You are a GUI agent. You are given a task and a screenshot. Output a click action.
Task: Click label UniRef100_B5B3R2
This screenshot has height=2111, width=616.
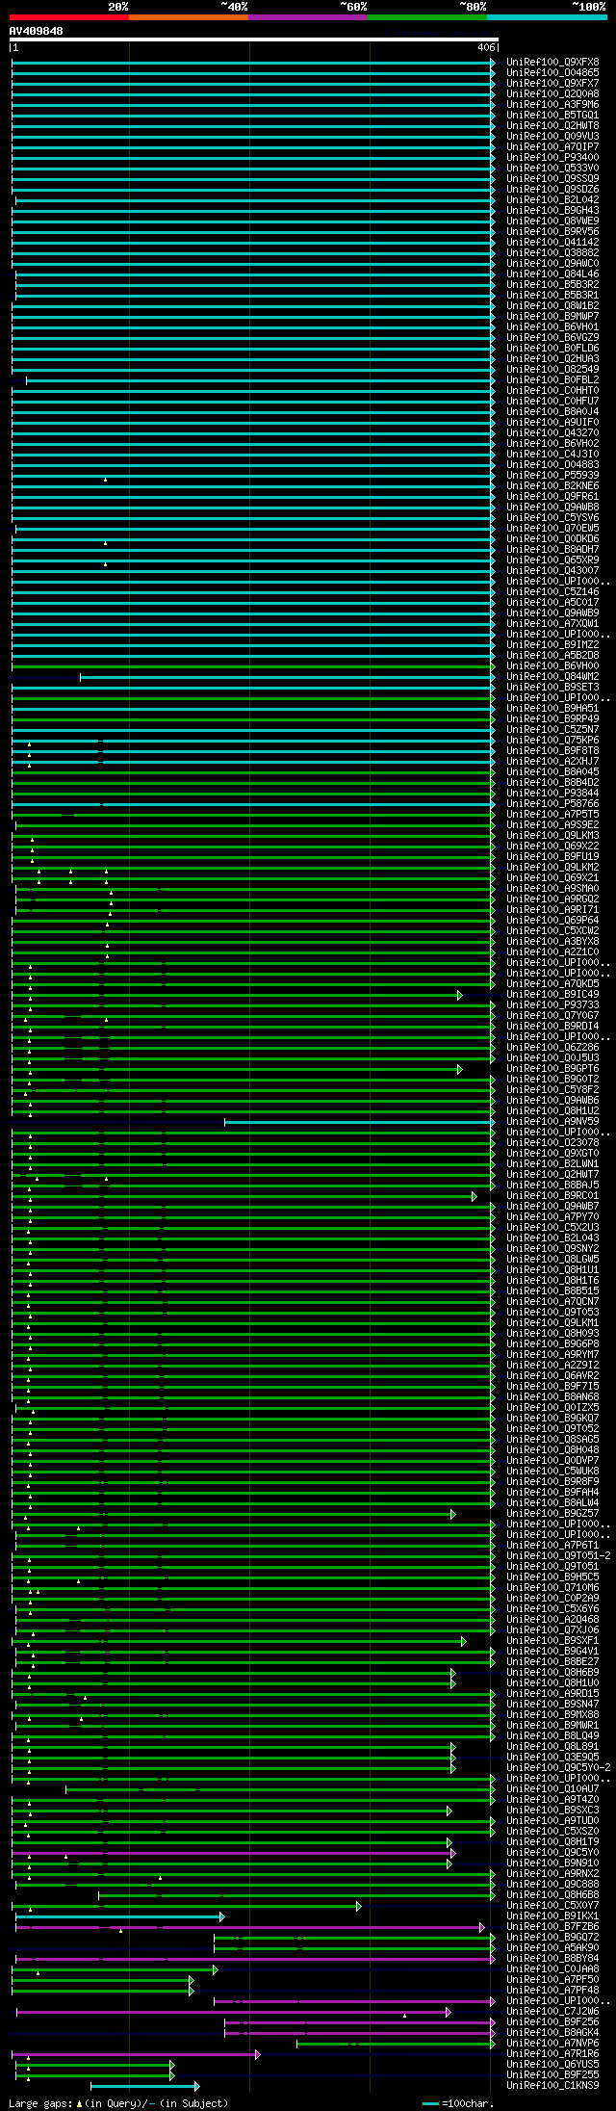[552, 284]
